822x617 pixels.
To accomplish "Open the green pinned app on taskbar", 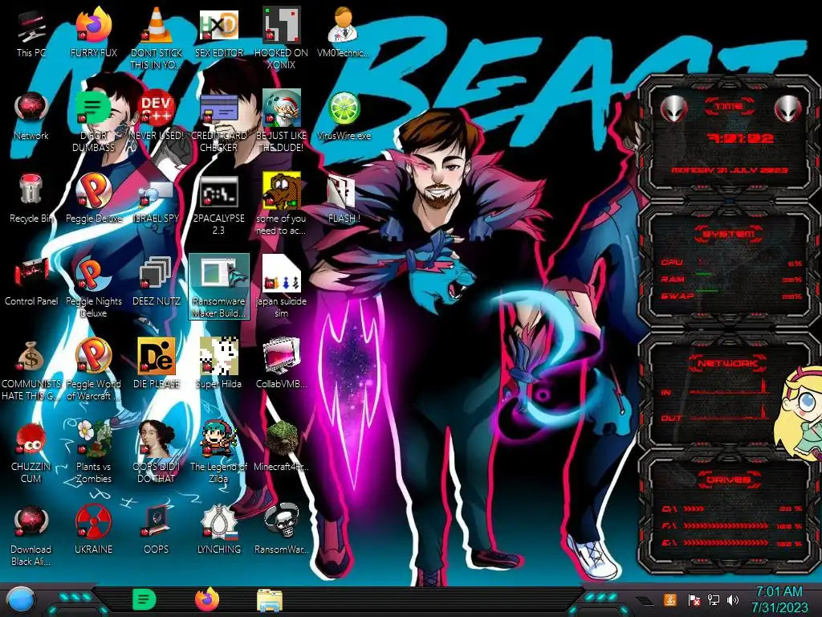I will click(x=144, y=599).
